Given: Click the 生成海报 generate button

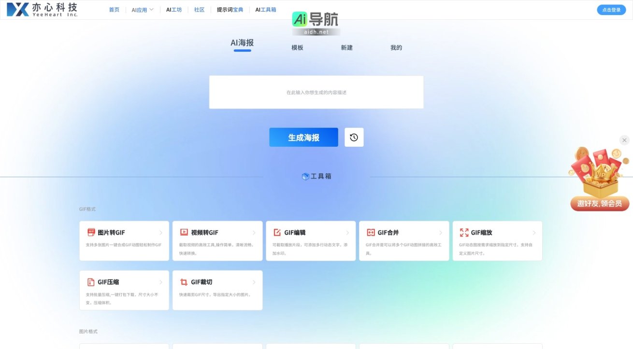Looking at the screenshot, I should [x=303, y=137].
